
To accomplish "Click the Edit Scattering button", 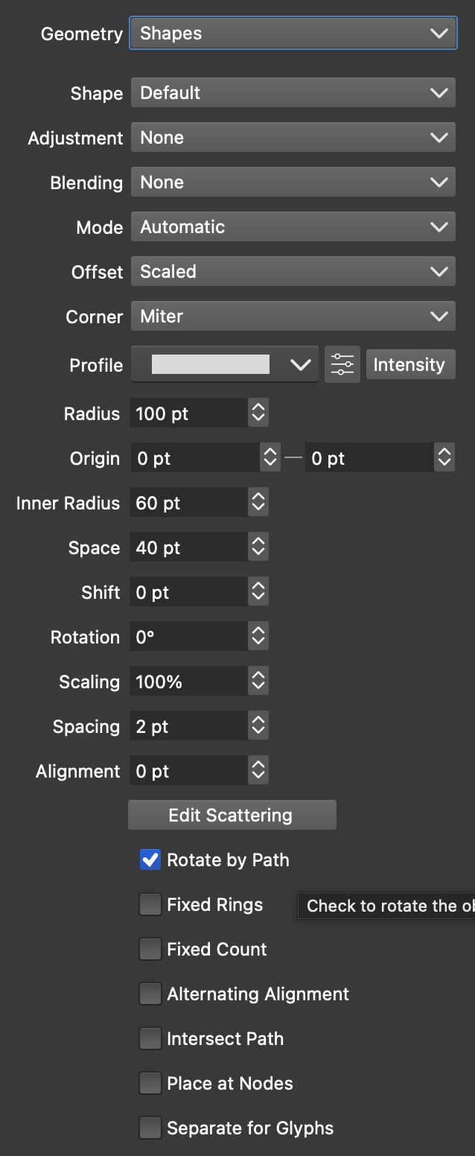I will [232, 815].
